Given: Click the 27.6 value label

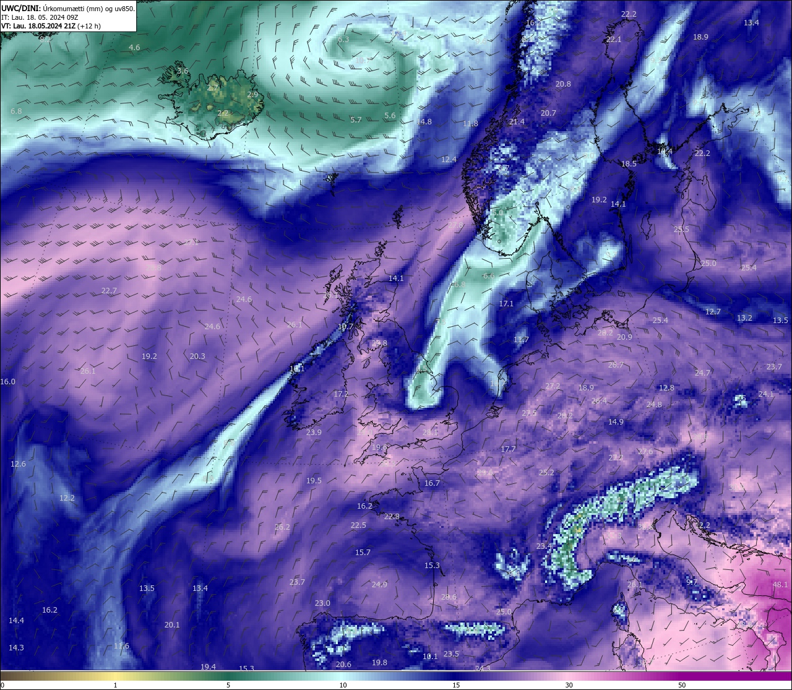Looking at the screenshot, I should [645, 452].
